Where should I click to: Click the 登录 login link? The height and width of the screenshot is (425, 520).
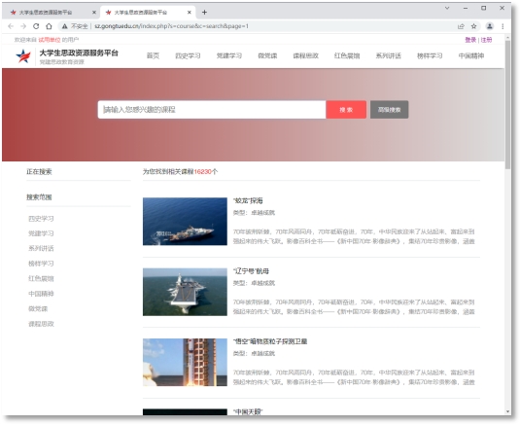[x=470, y=40]
